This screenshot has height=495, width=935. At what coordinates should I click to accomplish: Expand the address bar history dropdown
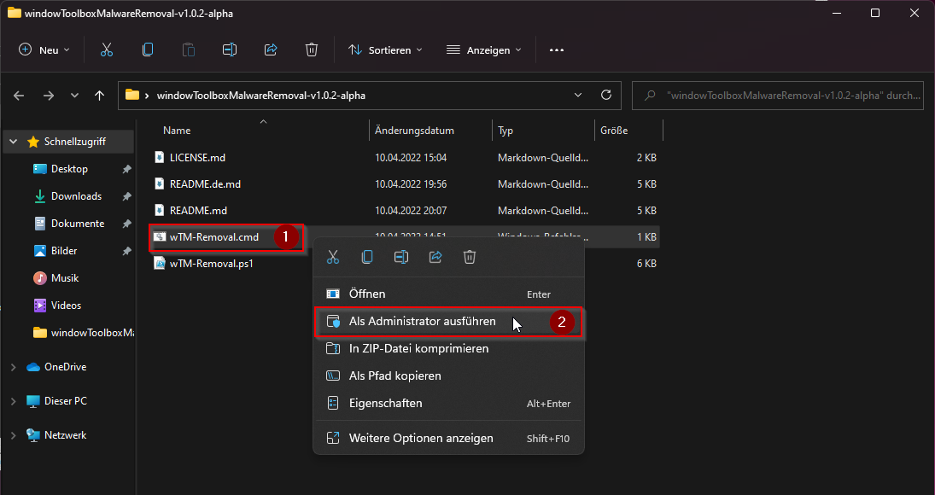[x=578, y=96]
